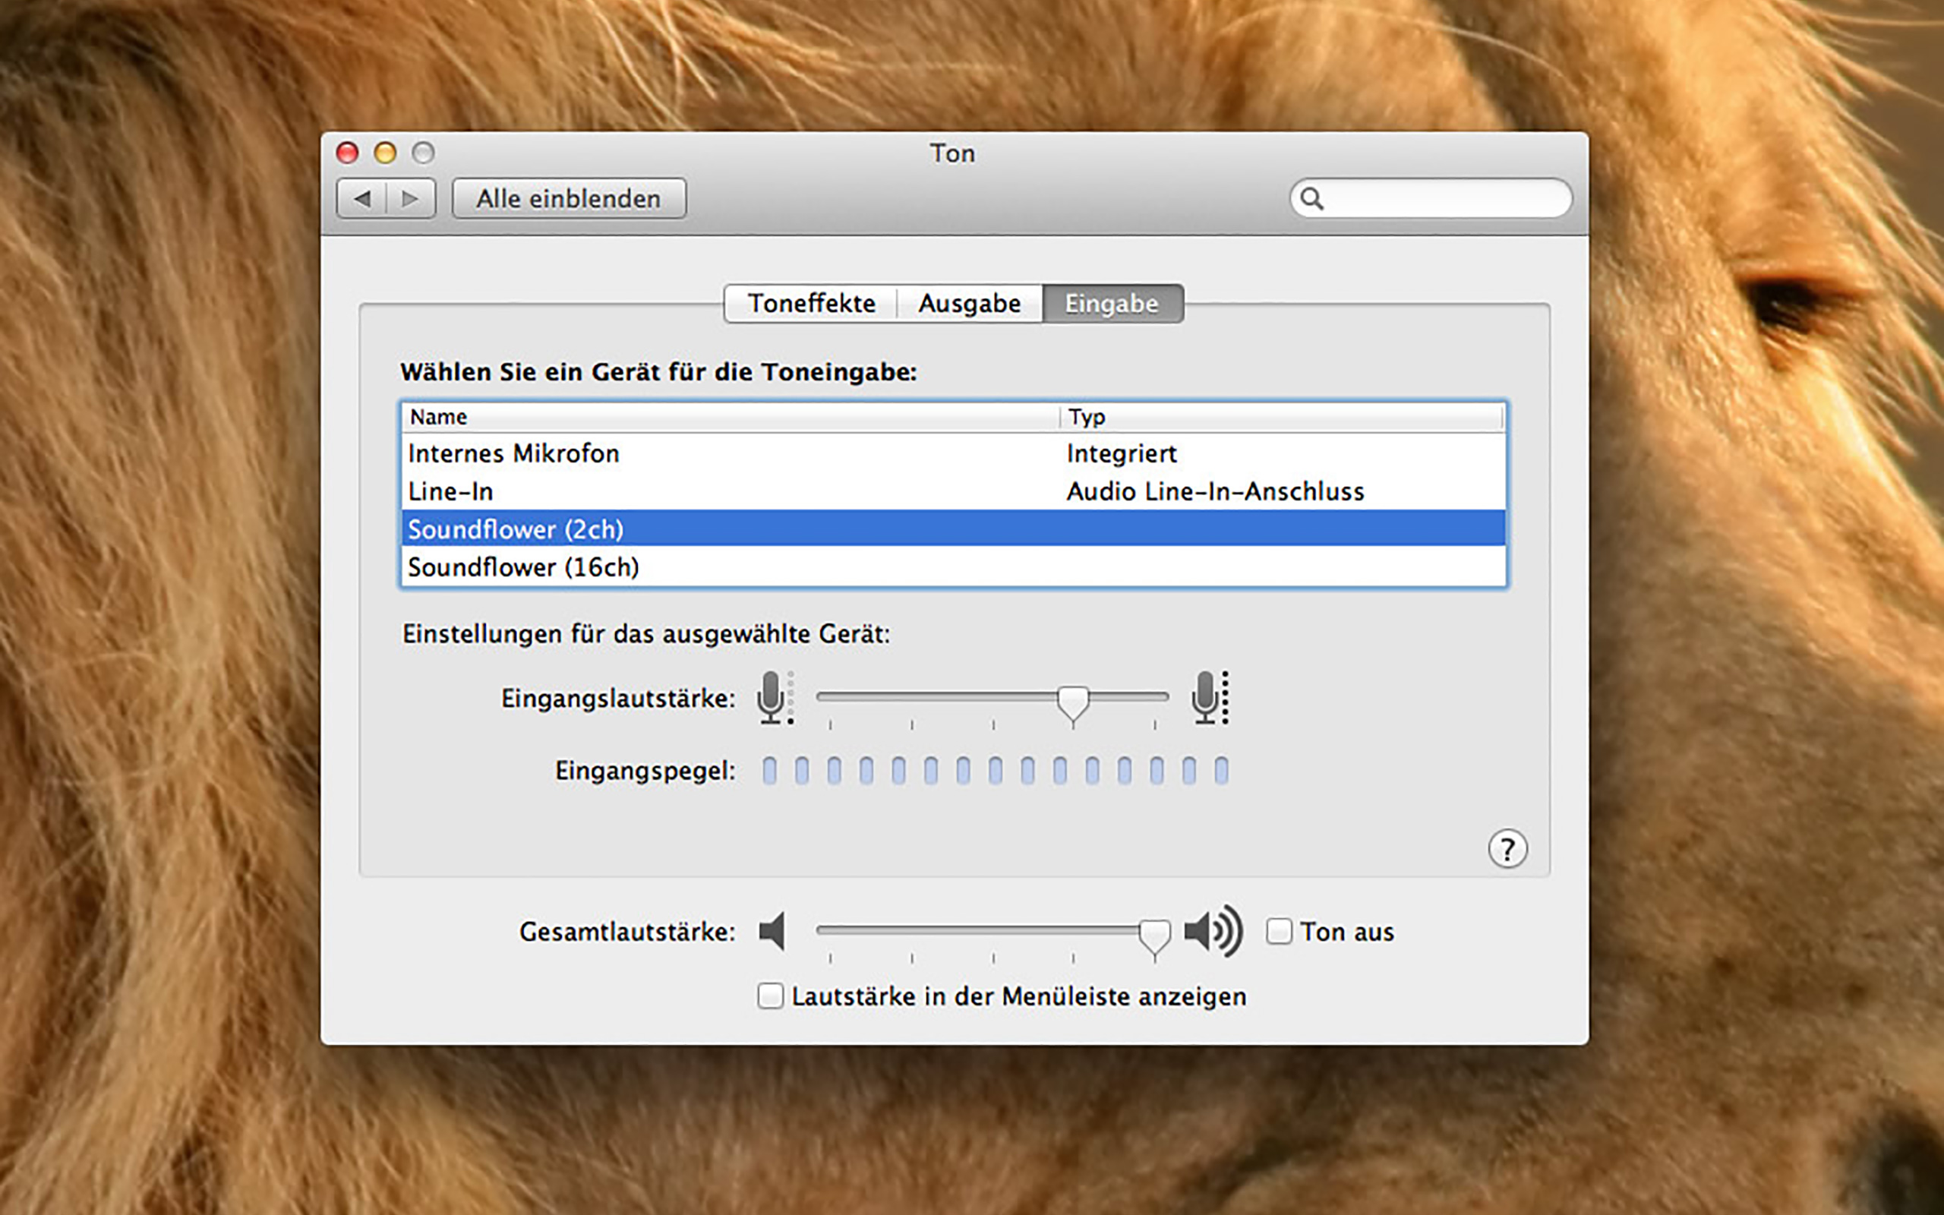Choose Soundflower (16ch) device row
This screenshot has height=1215, width=1944.
coord(954,566)
